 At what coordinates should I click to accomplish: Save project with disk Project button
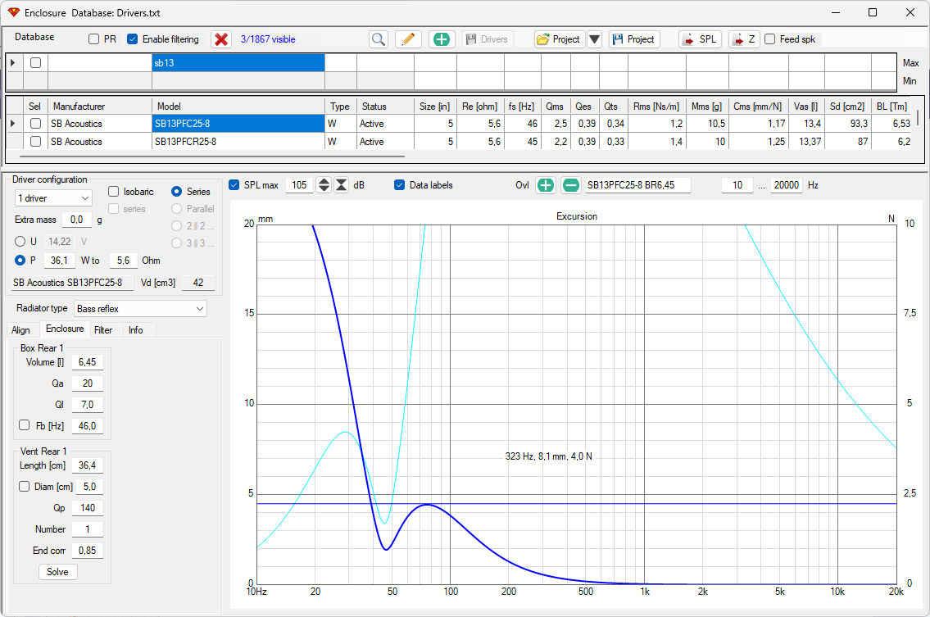click(634, 39)
